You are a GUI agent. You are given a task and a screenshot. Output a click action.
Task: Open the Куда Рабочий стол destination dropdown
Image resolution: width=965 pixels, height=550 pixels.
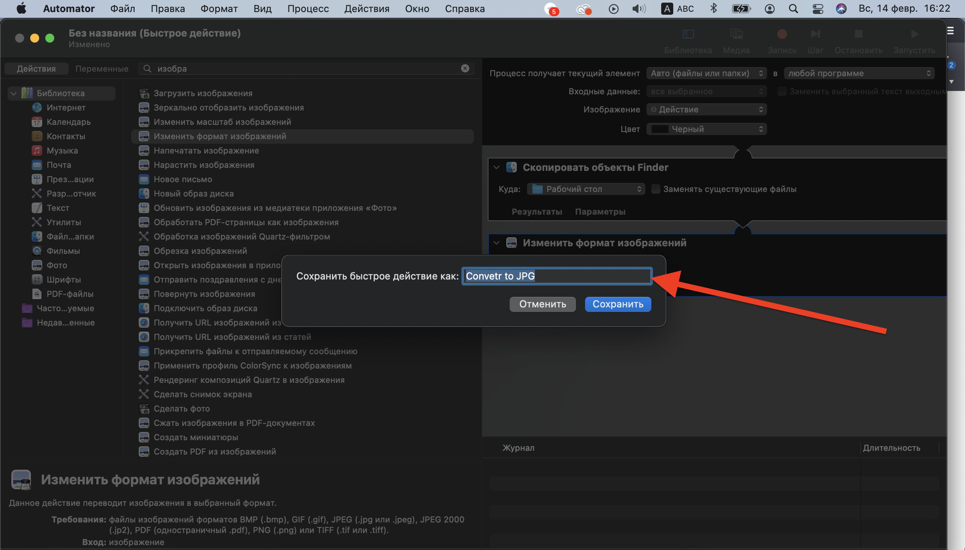point(586,189)
